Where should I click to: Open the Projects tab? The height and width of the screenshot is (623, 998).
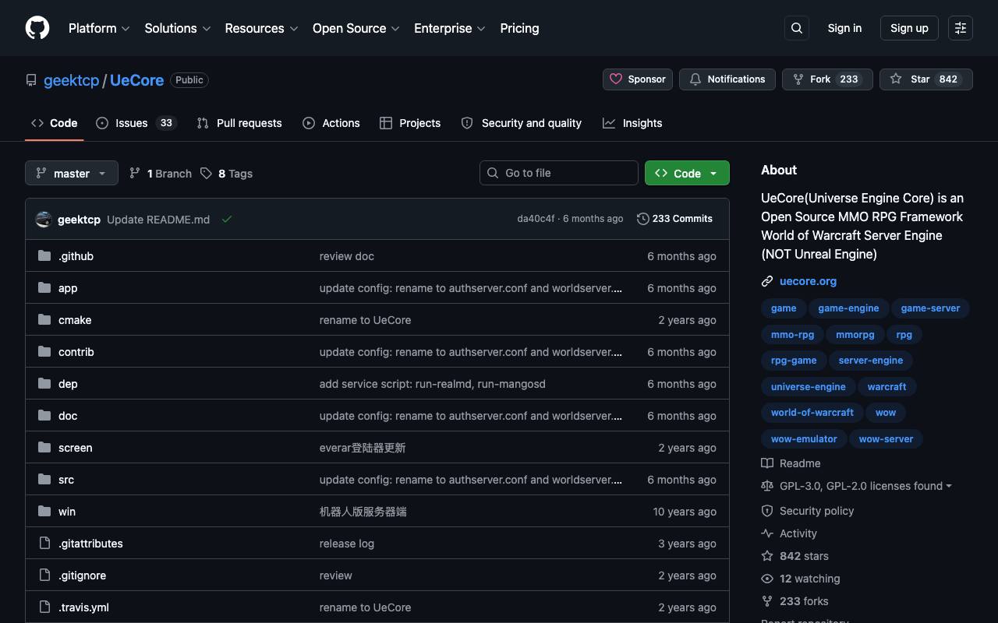(410, 123)
